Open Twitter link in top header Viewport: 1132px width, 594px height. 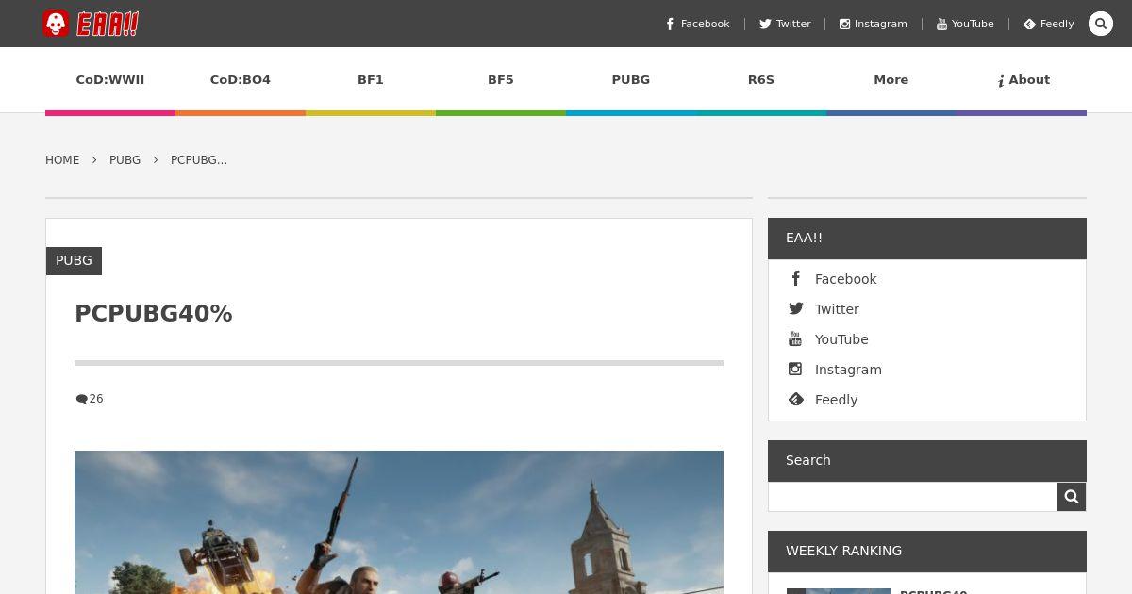click(785, 24)
